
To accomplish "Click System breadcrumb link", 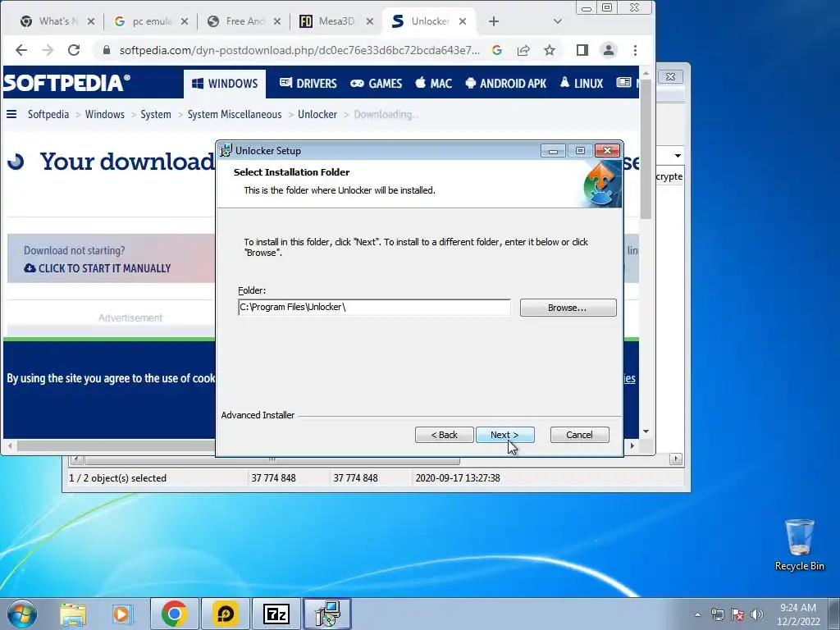I will (x=156, y=115).
